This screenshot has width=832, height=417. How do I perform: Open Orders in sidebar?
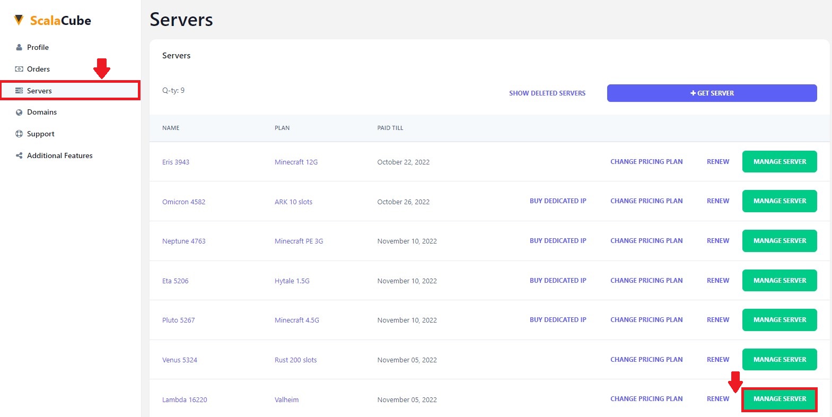tap(38, 69)
